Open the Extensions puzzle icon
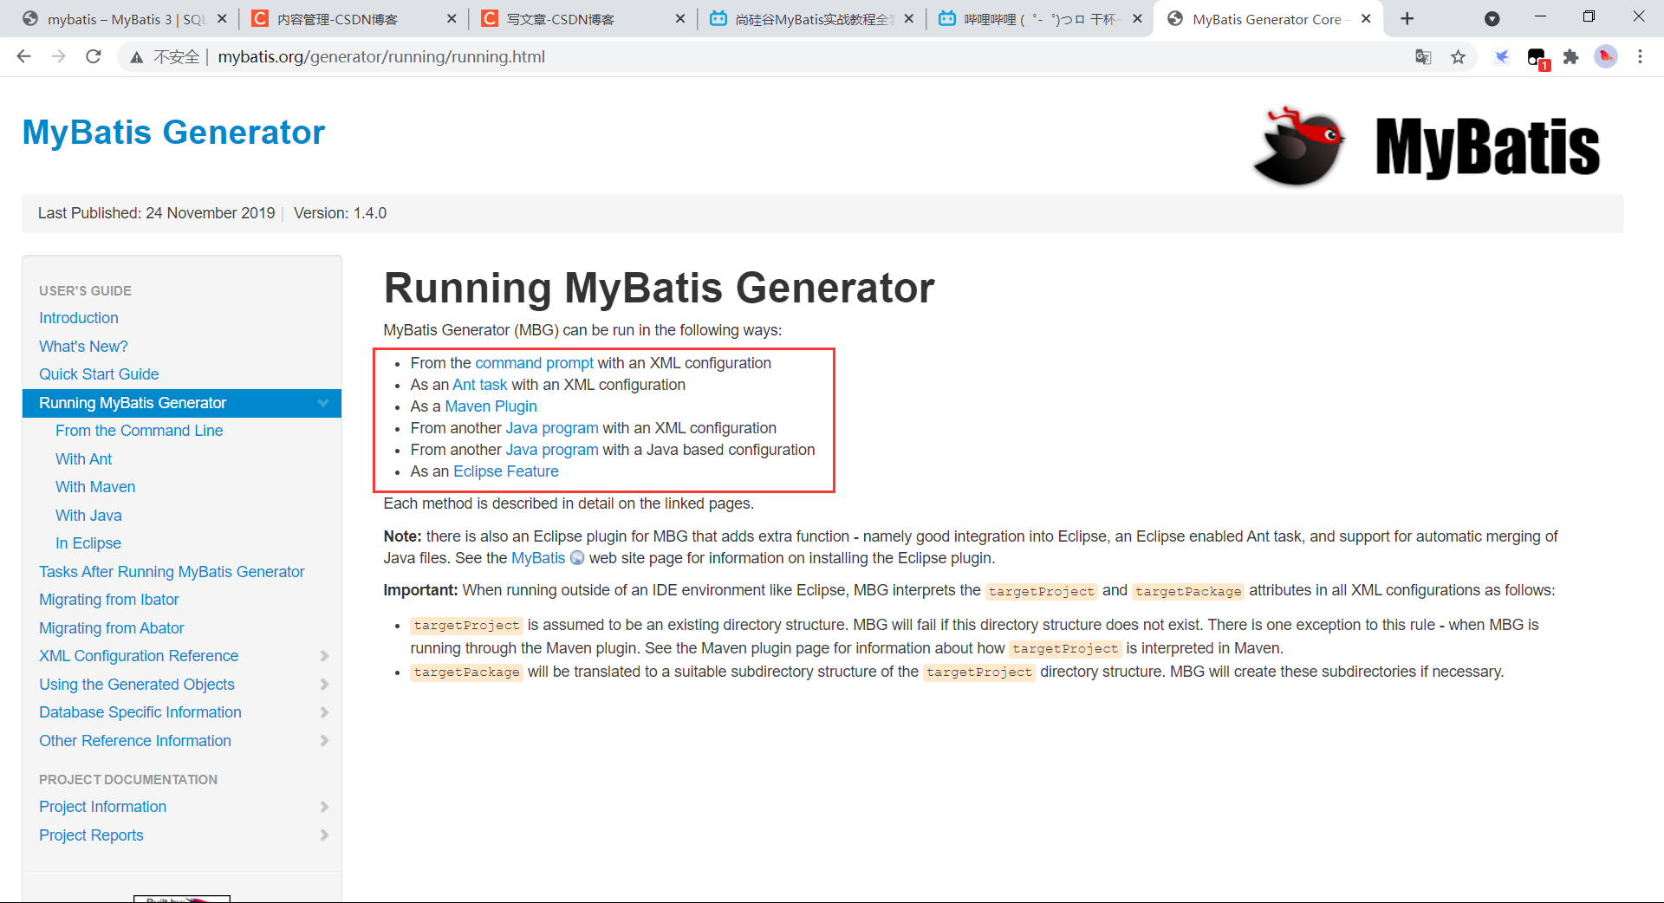Screen dimensions: 1664x903 point(1570,56)
